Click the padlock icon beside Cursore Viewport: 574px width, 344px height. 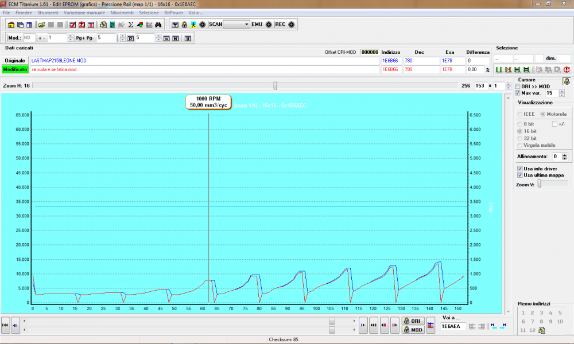click(x=566, y=81)
